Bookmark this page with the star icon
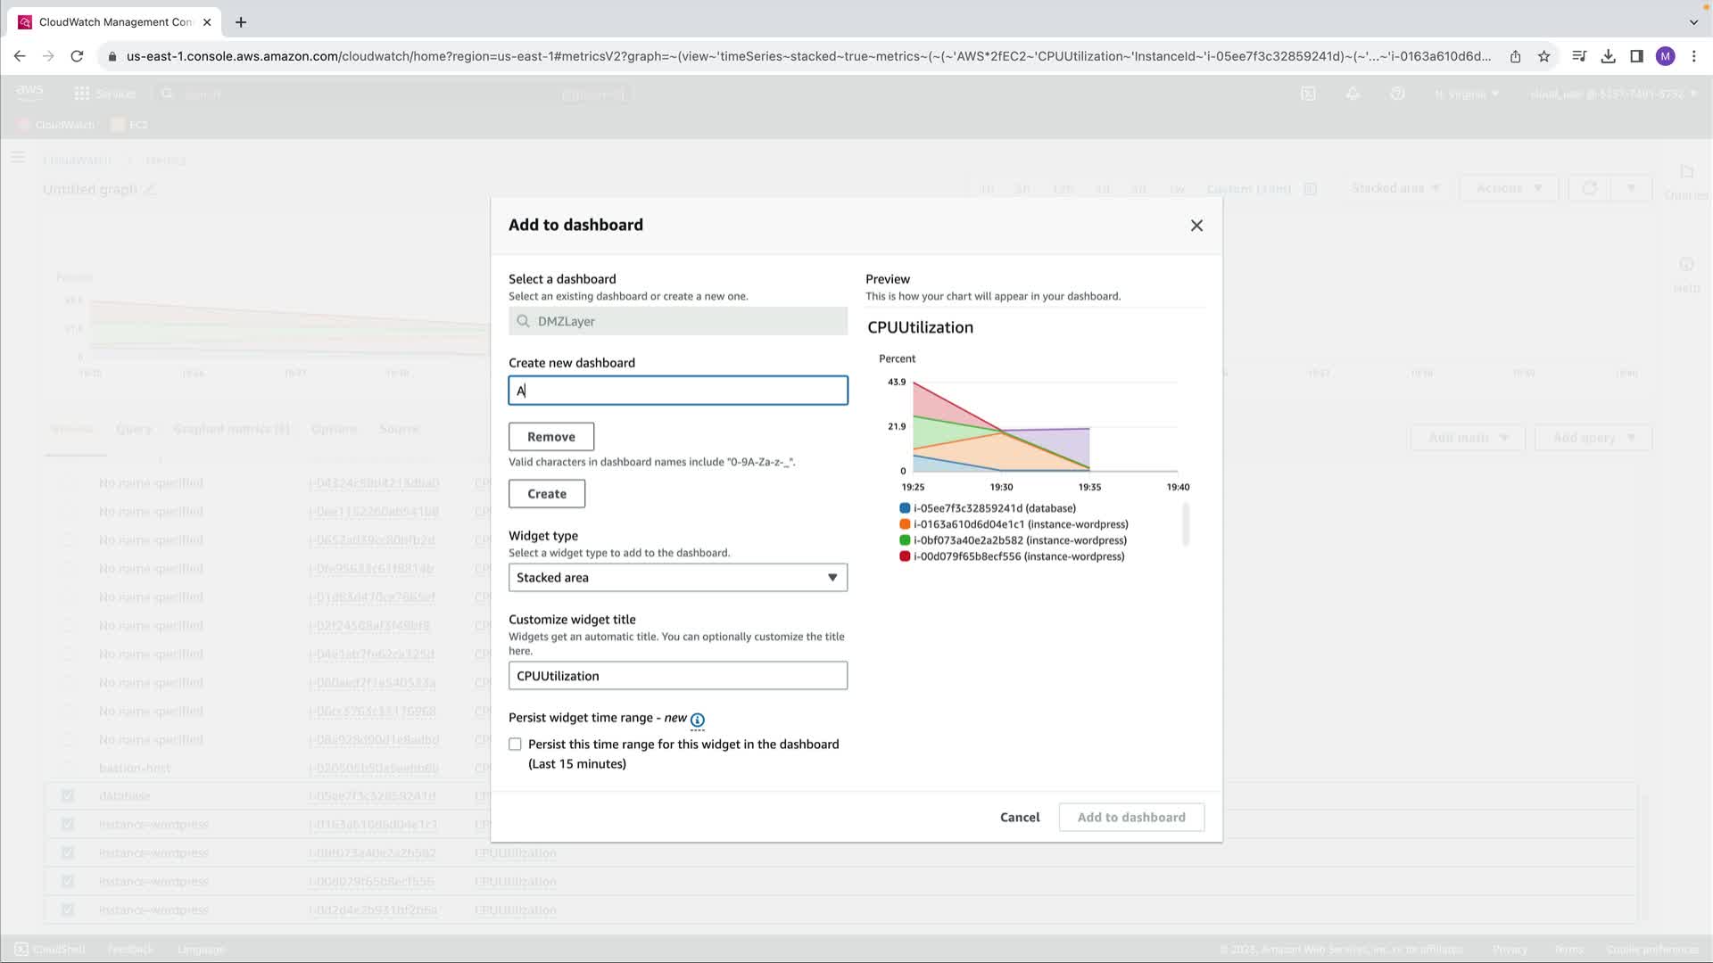1713x963 pixels. click(x=1543, y=56)
